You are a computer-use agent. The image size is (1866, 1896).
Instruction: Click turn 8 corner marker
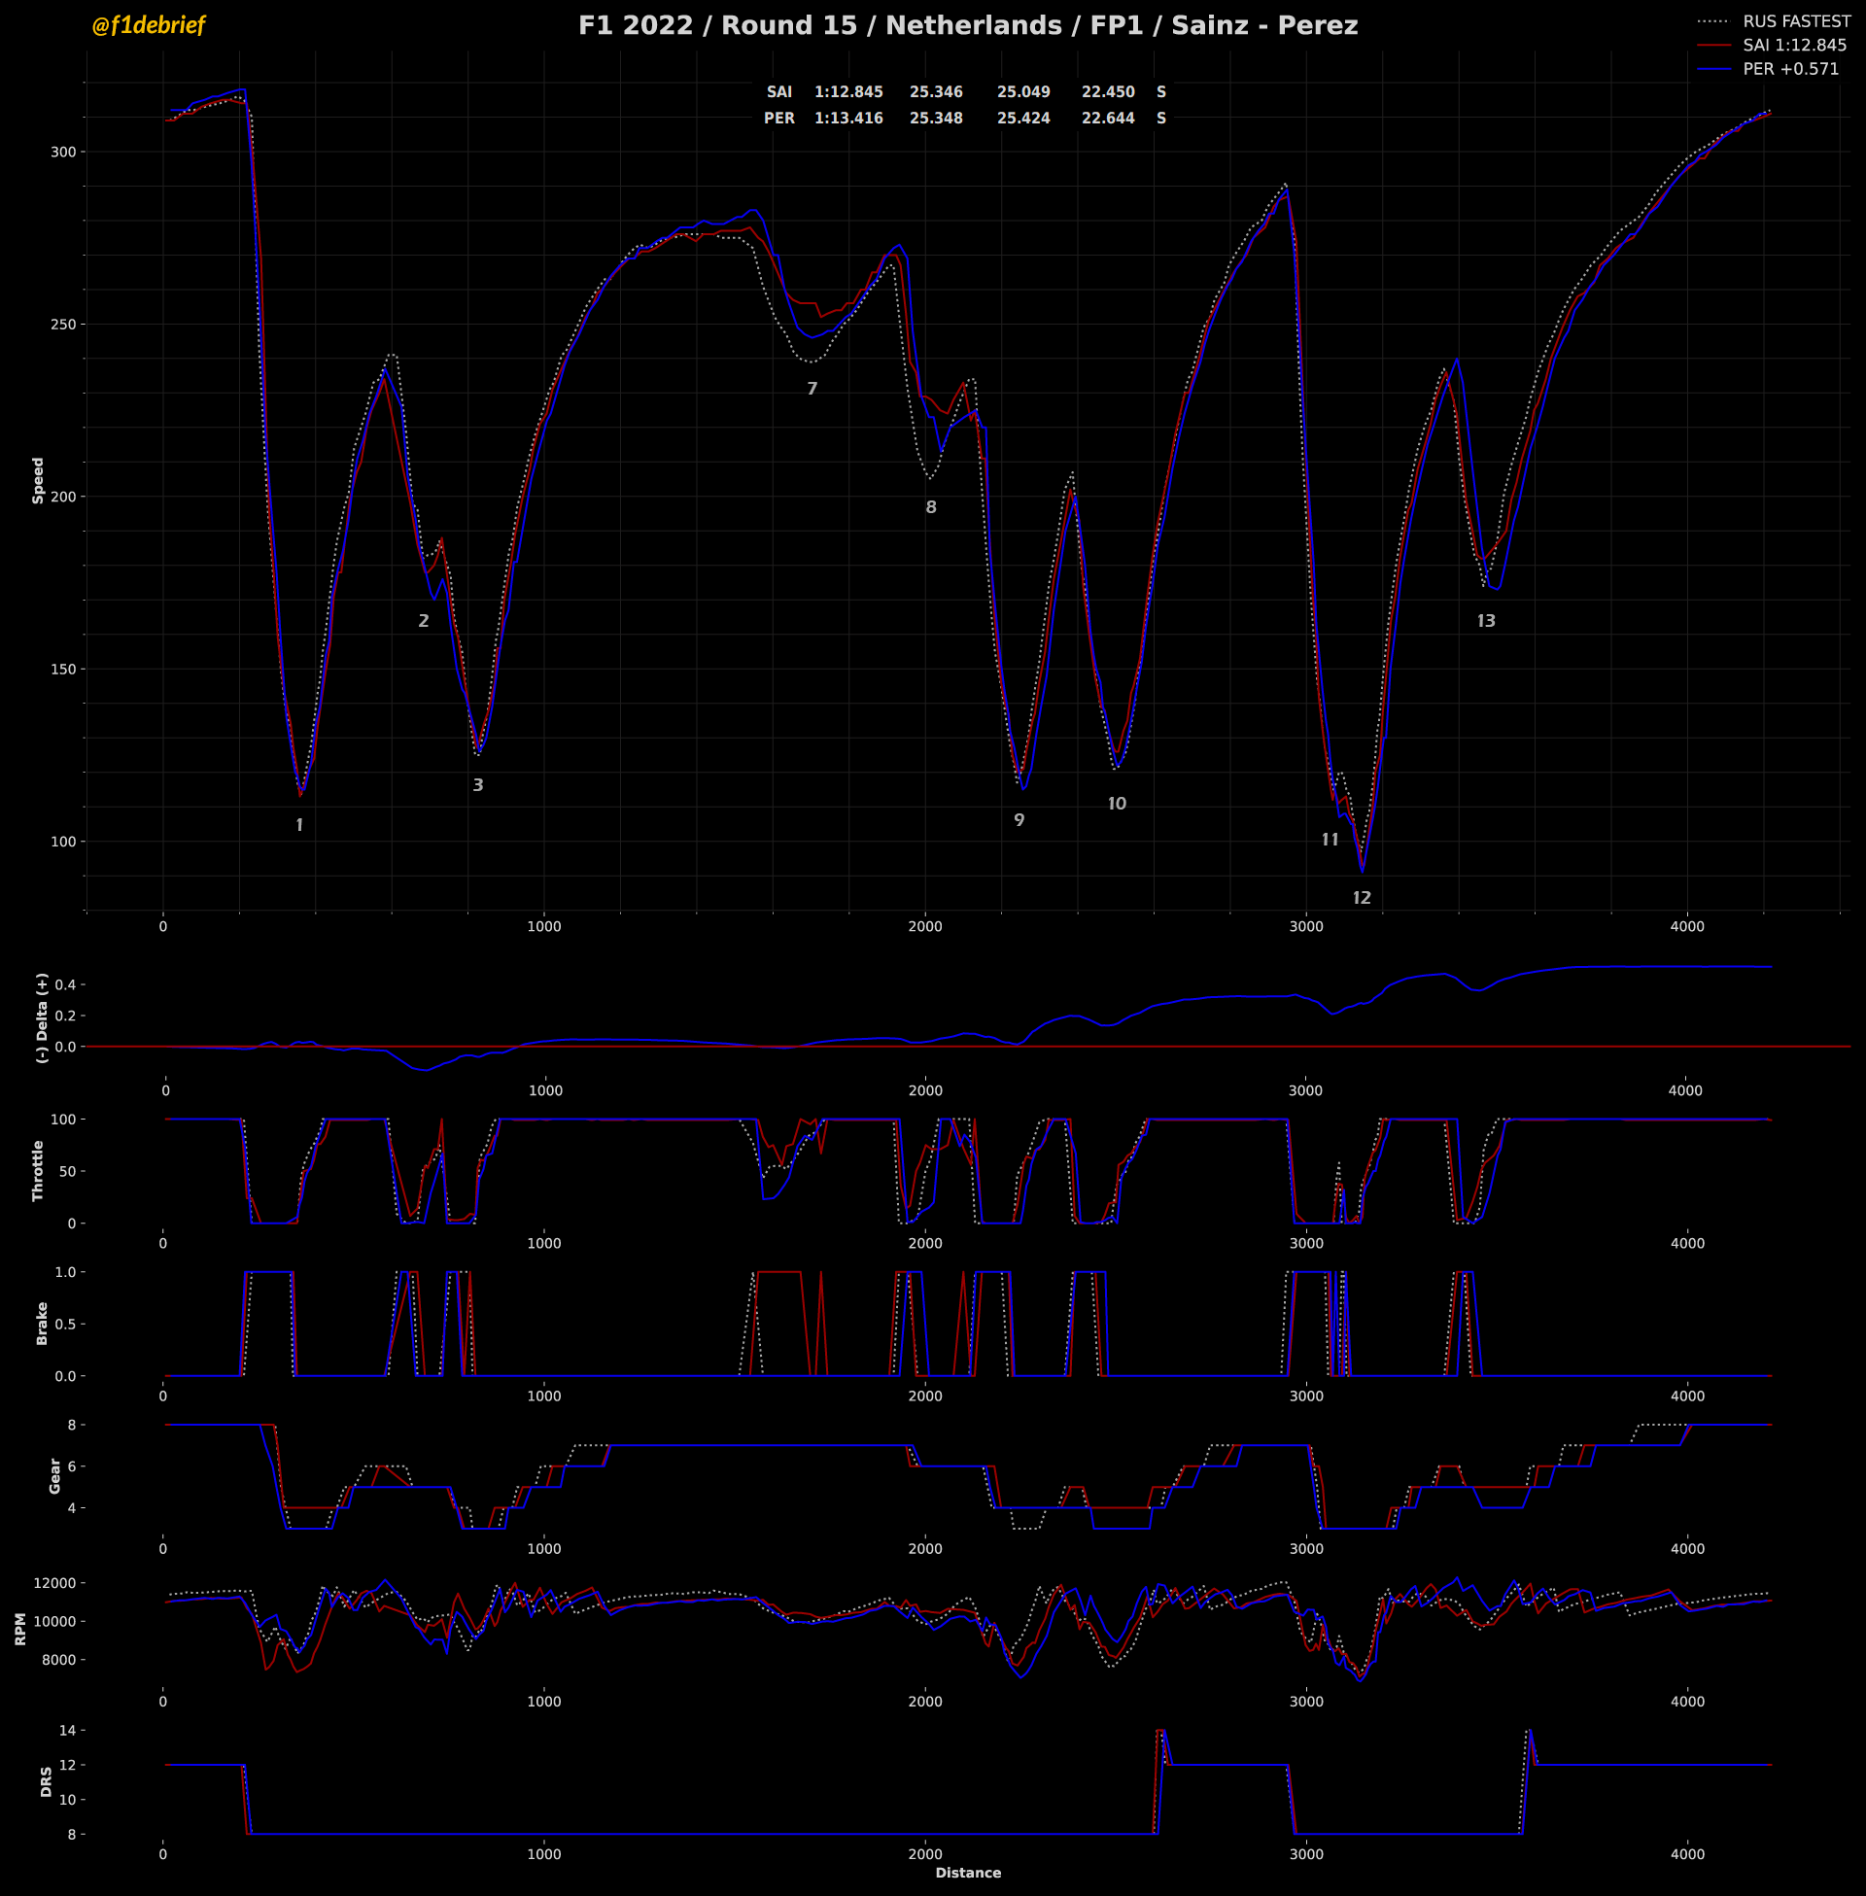(931, 507)
